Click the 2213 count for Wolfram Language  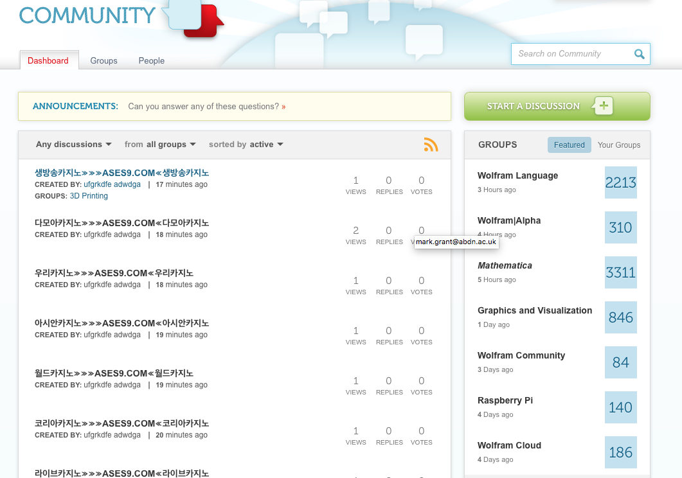[621, 182]
